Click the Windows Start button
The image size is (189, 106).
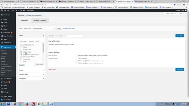pos(3,104)
